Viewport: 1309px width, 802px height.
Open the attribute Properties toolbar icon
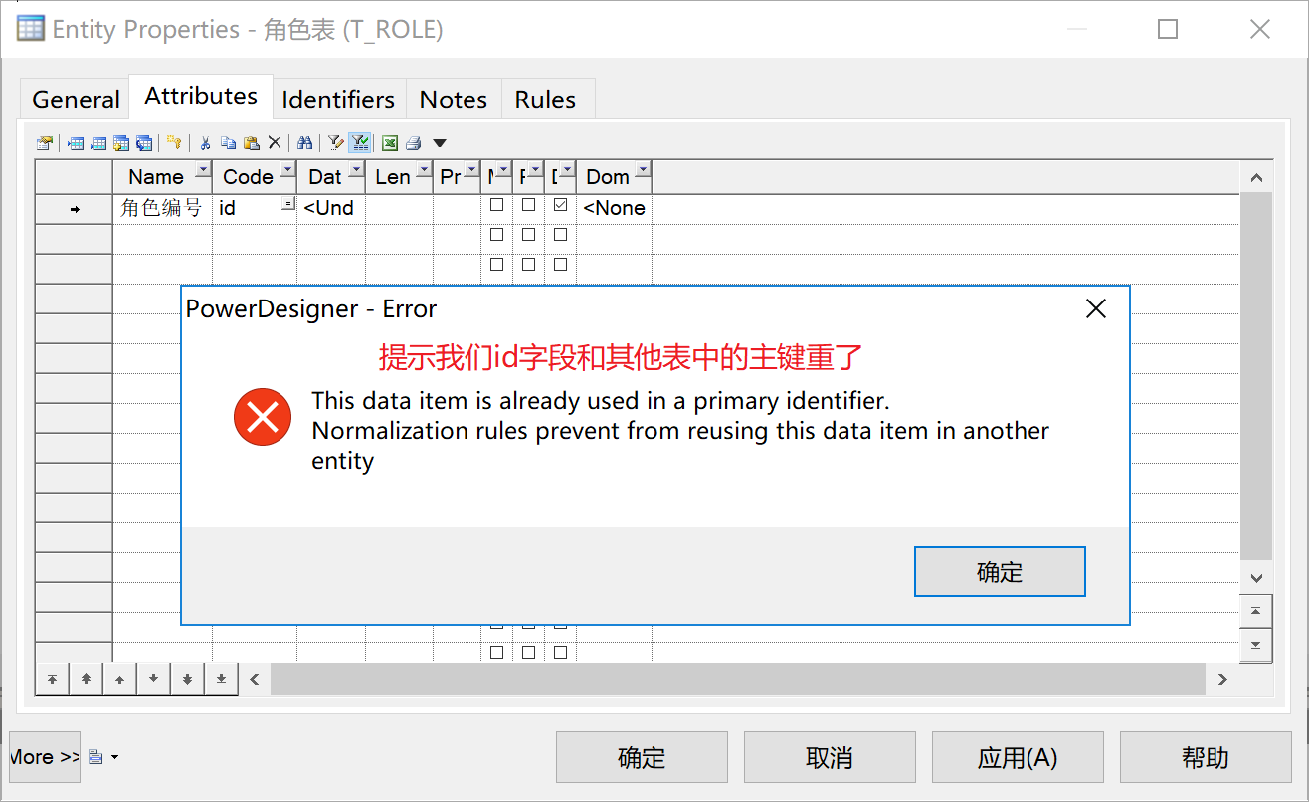[45, 142]
